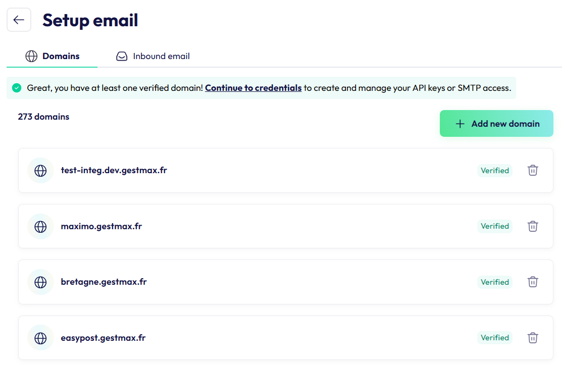562x365 pixels.
Task: Follow the Continue to credentials link
Action: click(x=253, y=88)
